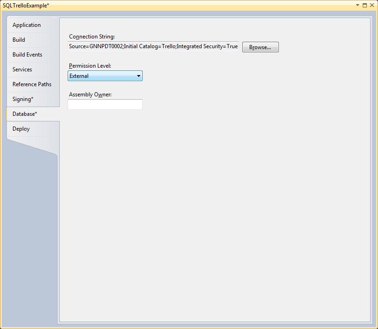Maximize the SQLTrelloExample document window
This screenshot has width=378, height=329.
click(365, 5)
